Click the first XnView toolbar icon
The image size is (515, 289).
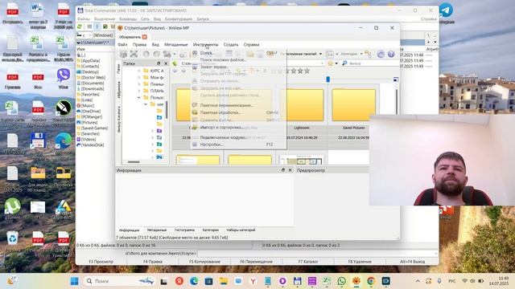[x=123, y=54]
